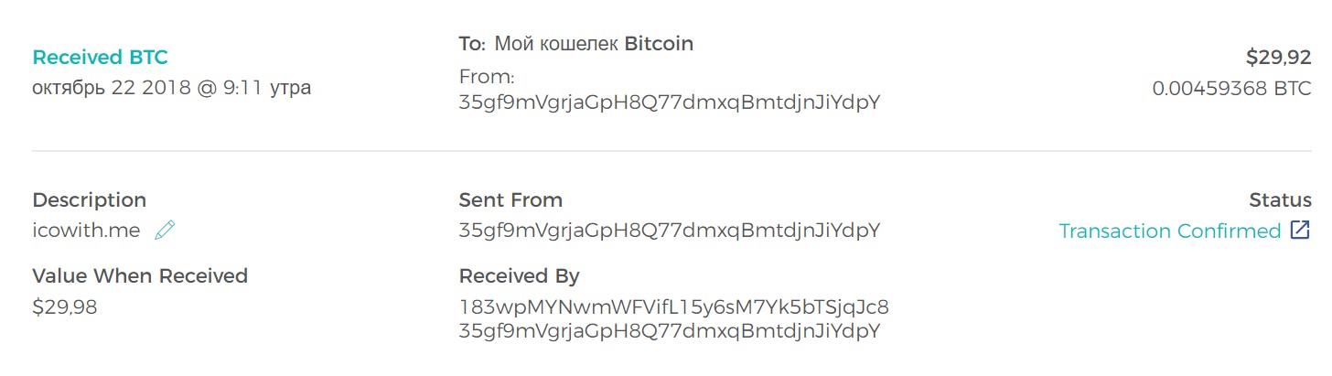Click the Status label
1332x376 pixels.
coord(1280,200)
